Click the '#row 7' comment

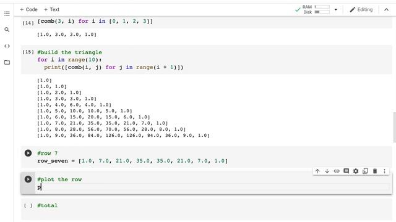click(x=47, y=154)
